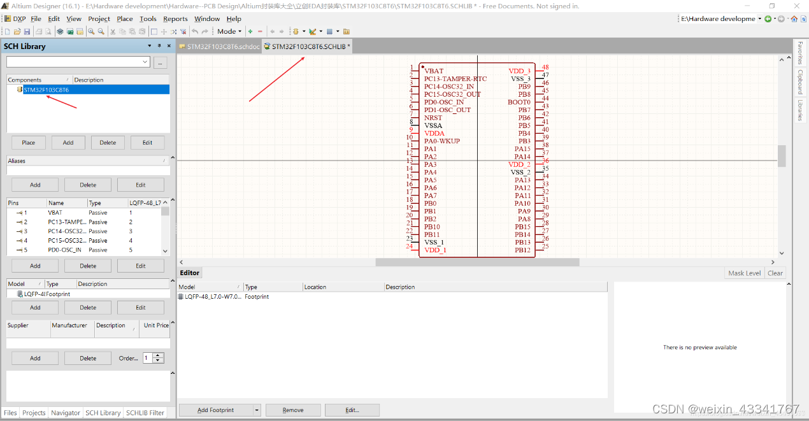This screenshot has height=421, width=809.
Task: Go to the home page icon
Action: (x=794, y=18)
